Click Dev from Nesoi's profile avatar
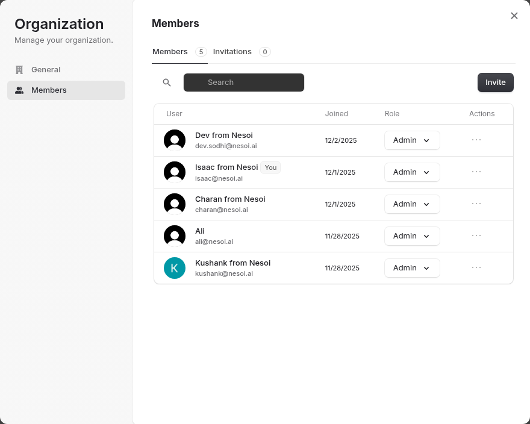 pyautogui.click(x=175, y=140)
